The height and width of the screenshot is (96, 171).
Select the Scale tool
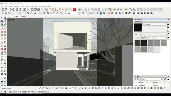pos(2,53)
